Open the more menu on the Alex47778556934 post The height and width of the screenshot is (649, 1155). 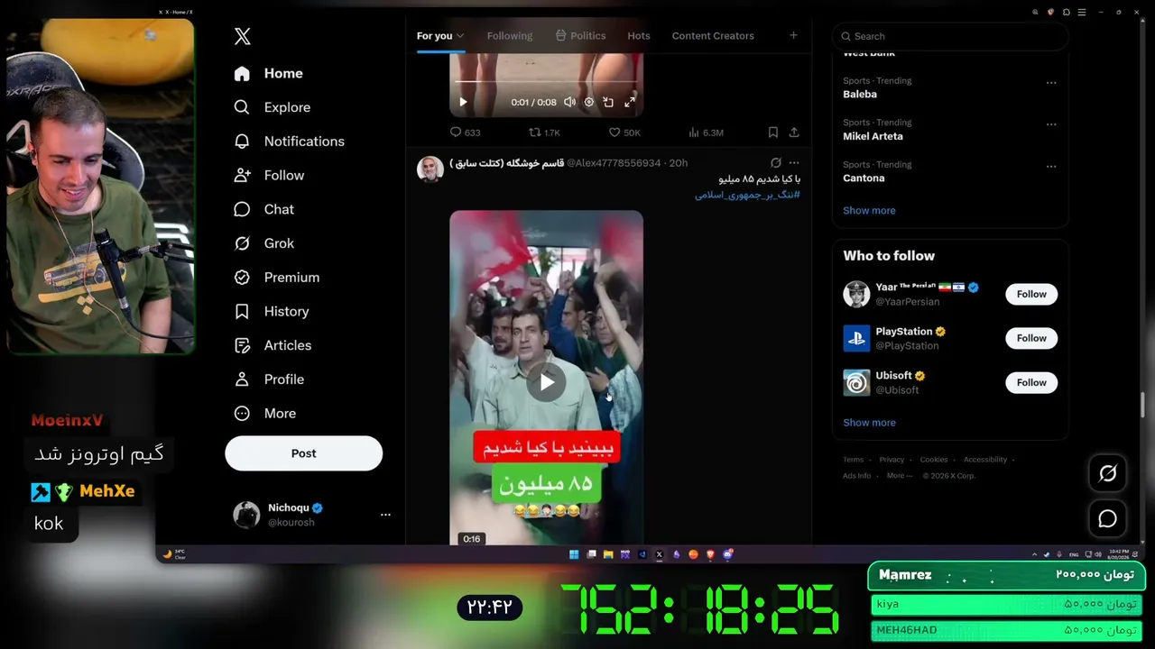(x=794, y=163)
